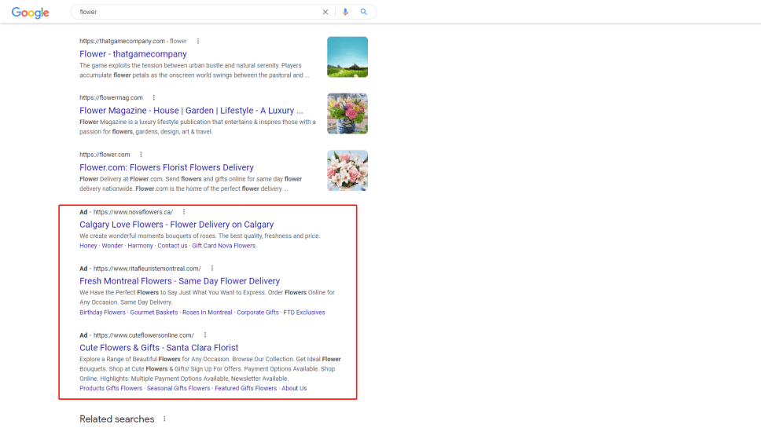Screen dimensions: 761x428
Task: Open the 'Corporate Gifts' sitelink
Action: click(x=258, y=313)
